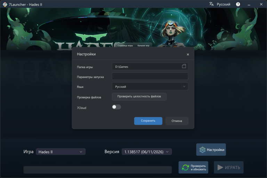The image size is (267, 178).
Task: Browse for game folder using folder icon
Action: point(184,66)
